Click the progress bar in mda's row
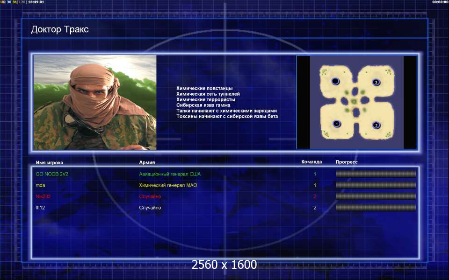The width and height of the screenshot is (449, 280). point(376,185)
